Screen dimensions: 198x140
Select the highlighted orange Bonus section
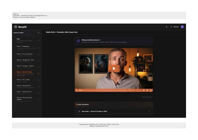coord(27,73)
